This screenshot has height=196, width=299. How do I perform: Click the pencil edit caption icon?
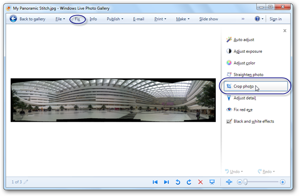point(26,181)
